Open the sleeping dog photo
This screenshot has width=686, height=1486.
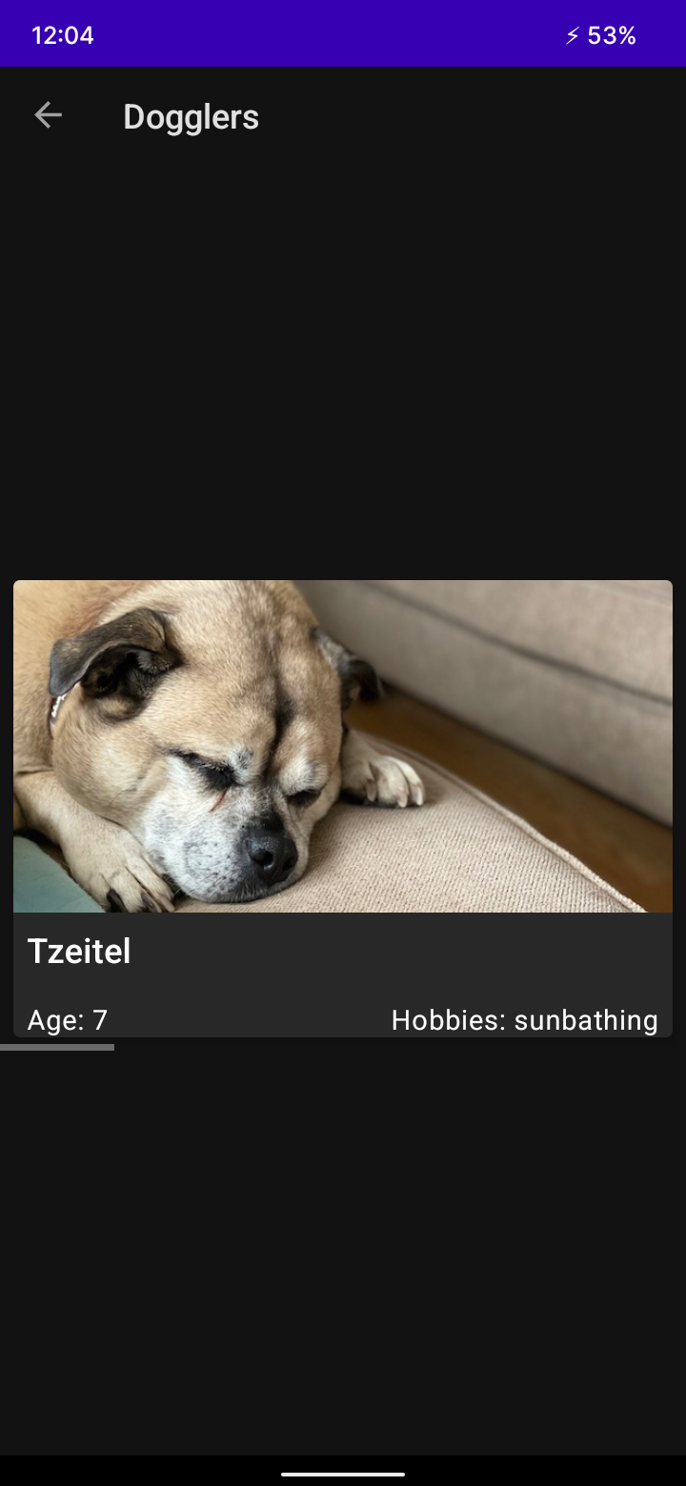(343, 746)
